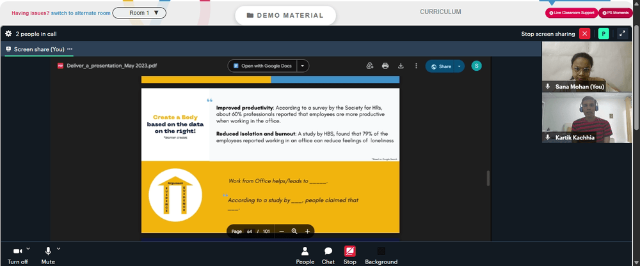The height and width of the screenshot is (266, 640).
Task: Click Kartik Kachhia's microphone status icon
Action: point(548,138)
